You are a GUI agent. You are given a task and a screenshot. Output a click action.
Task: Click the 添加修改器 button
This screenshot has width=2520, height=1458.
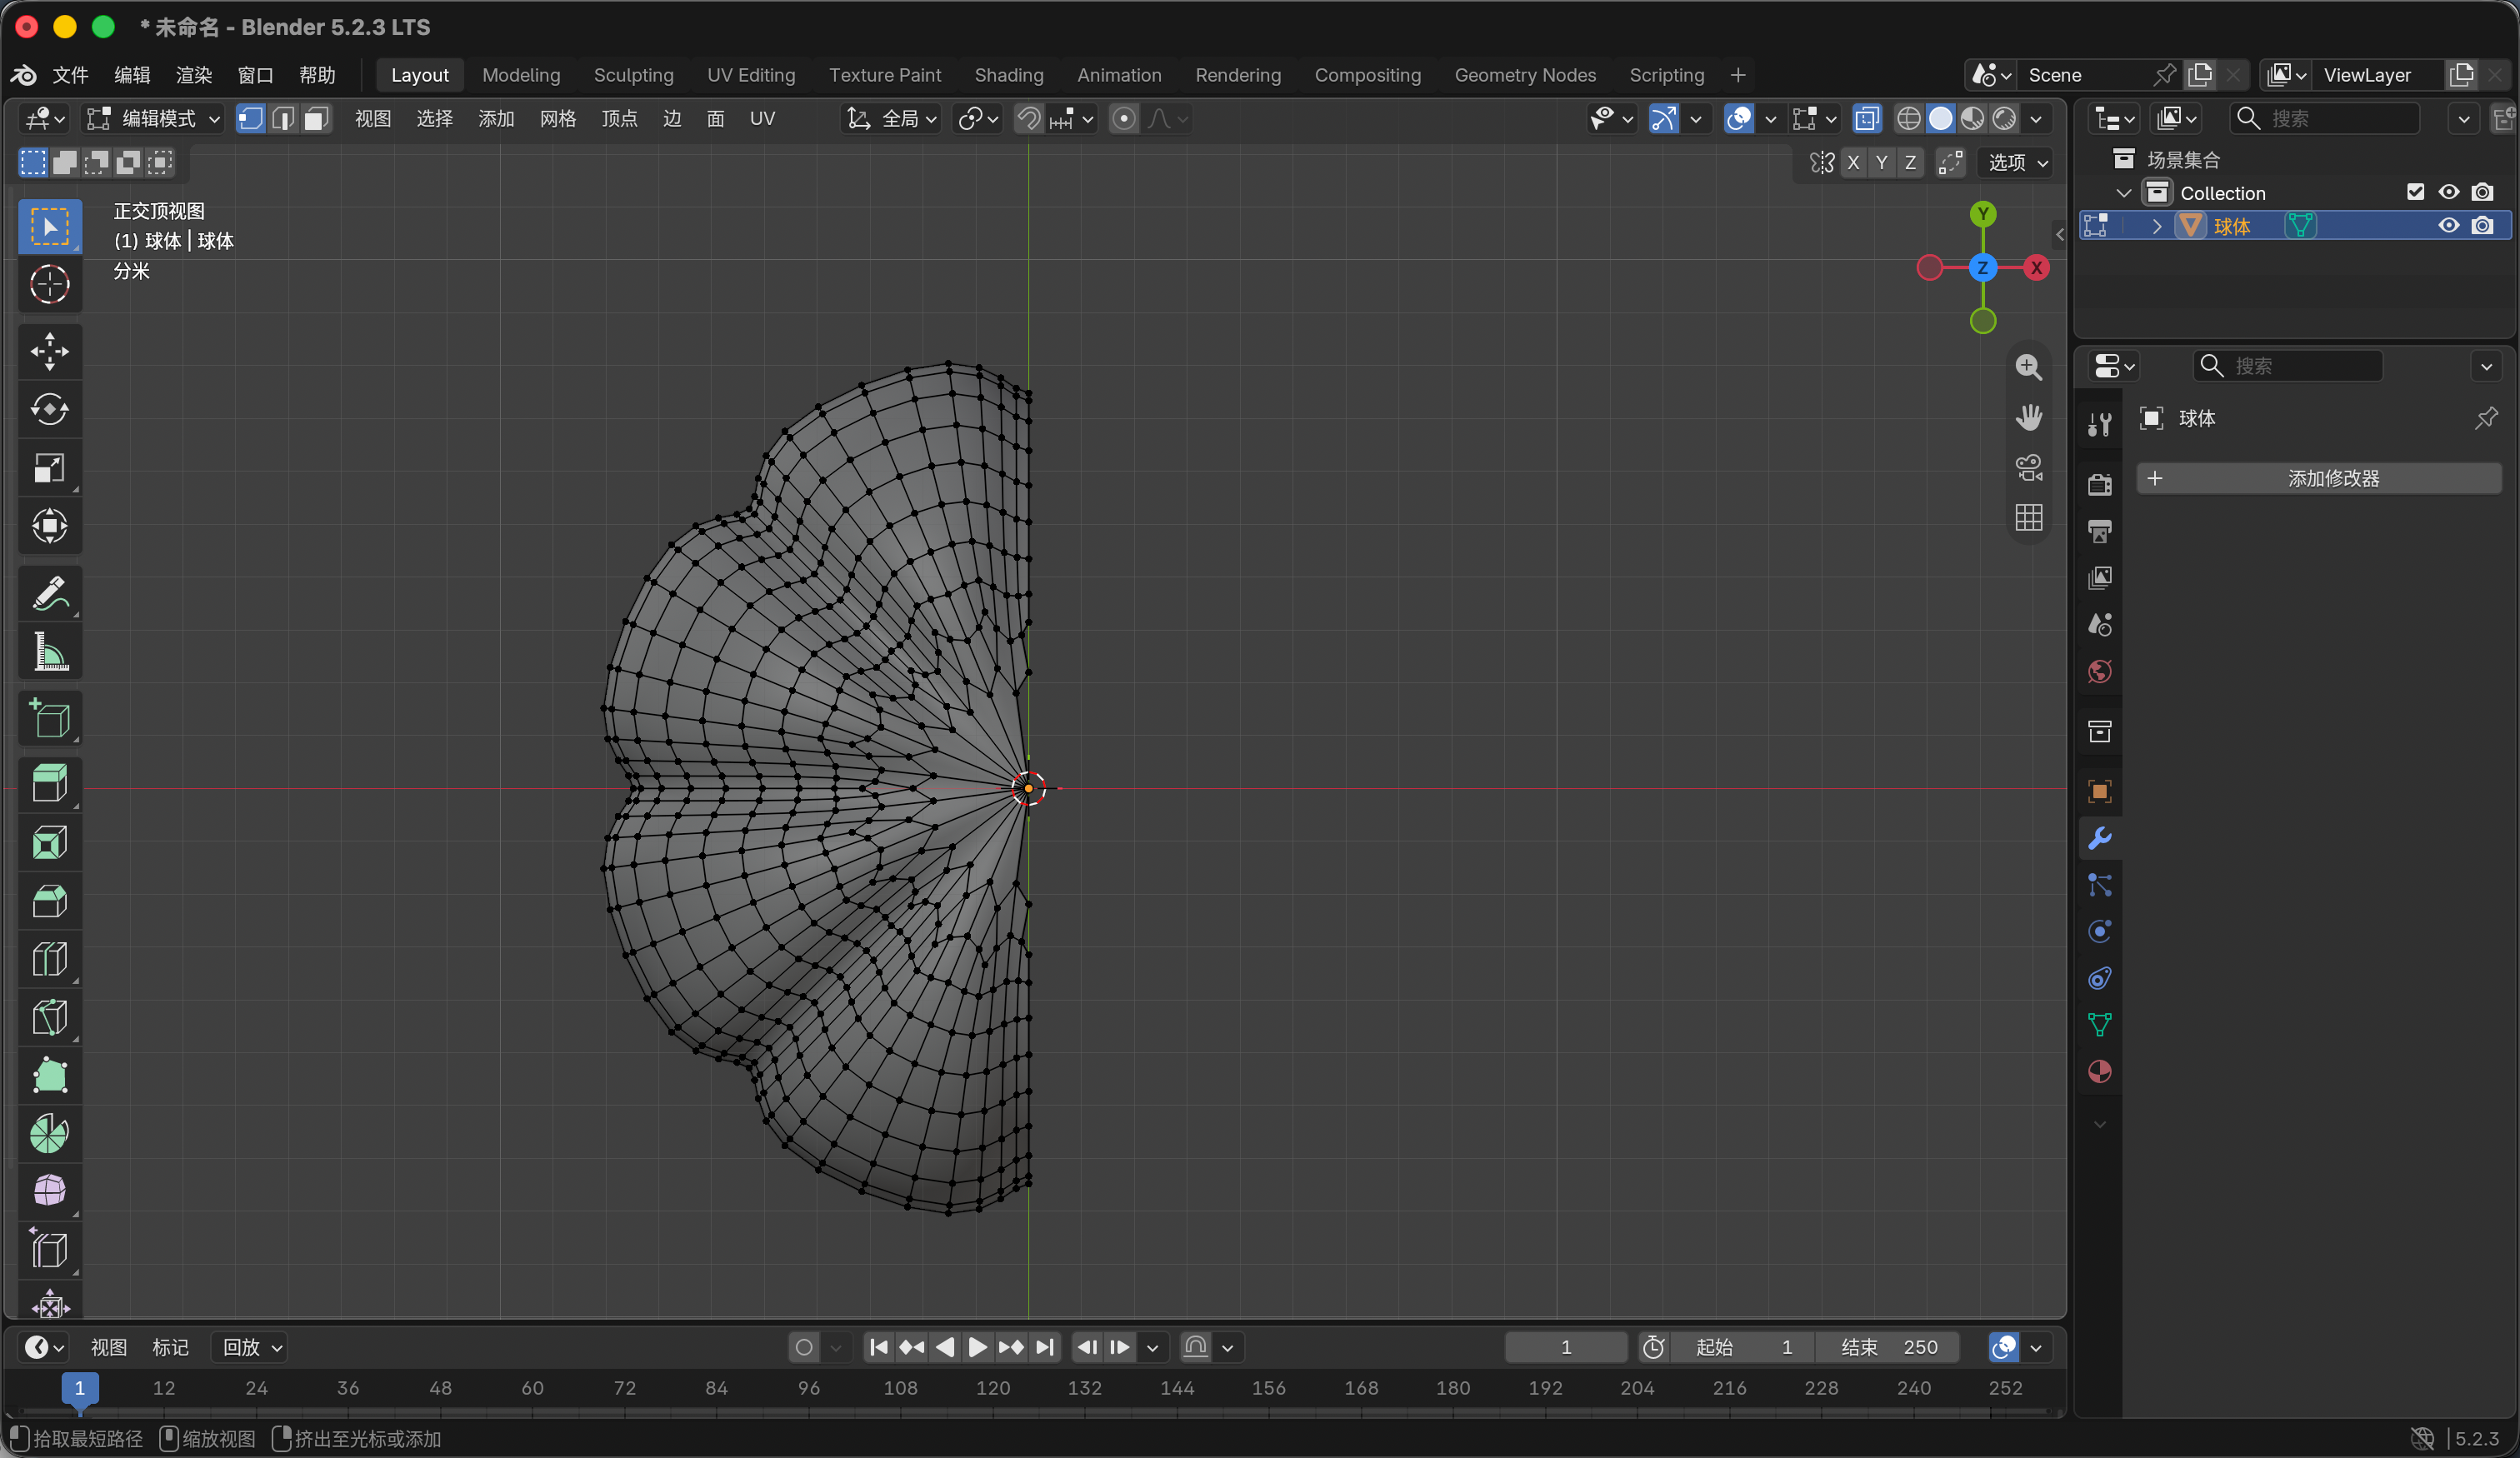(2319, 478)
